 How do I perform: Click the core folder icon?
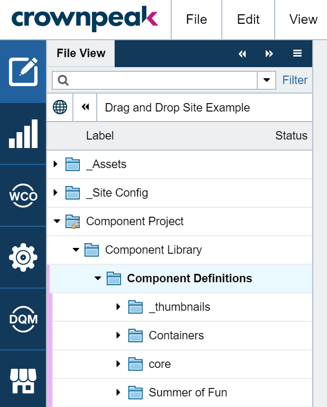click(135, 364)
